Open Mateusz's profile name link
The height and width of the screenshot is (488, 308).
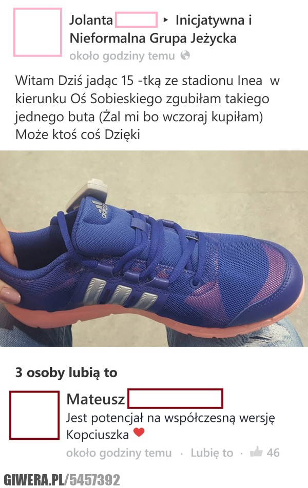(x=145, y=399)
